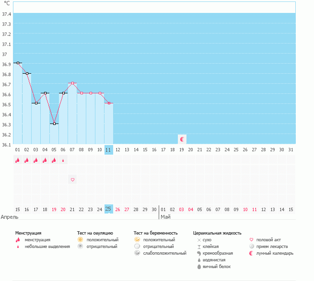Click the small discharge drop under cycle day 06

tap(63, 161)
